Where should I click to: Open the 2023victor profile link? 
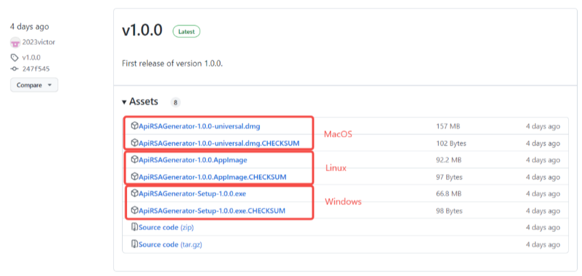39,43
